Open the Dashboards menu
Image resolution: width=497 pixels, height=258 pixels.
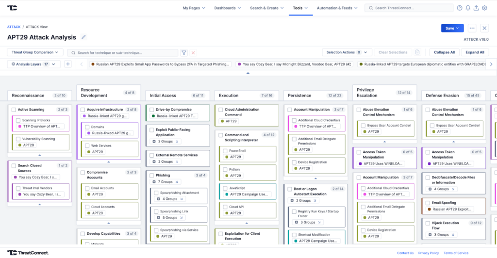click(228, 8)
